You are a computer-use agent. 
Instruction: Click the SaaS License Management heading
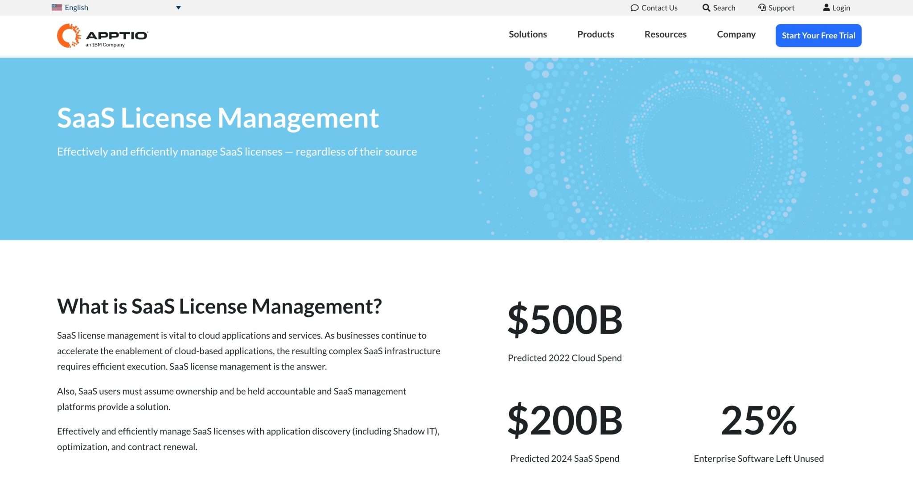click(x=218, y=118)
